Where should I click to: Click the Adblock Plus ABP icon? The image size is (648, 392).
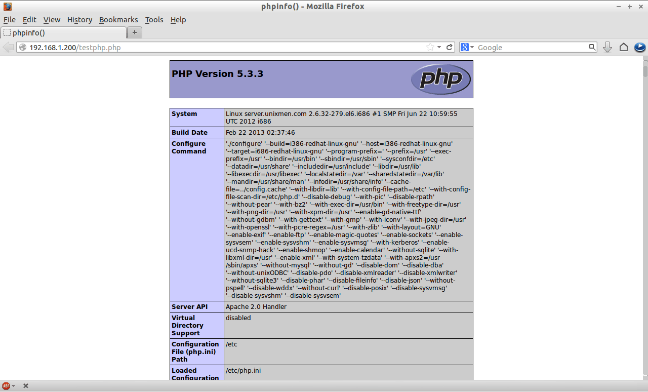pos(6,386)
